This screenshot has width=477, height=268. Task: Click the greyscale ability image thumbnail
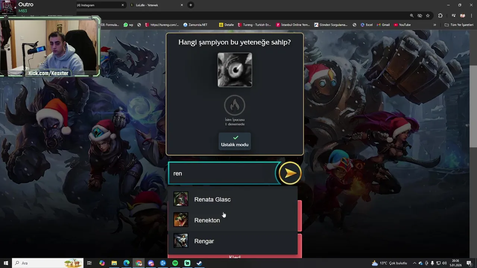(x=235, y=70)
